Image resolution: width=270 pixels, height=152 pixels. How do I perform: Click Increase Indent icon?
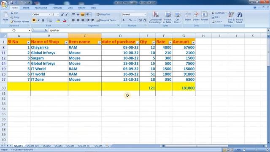click(x=92, y=20)
